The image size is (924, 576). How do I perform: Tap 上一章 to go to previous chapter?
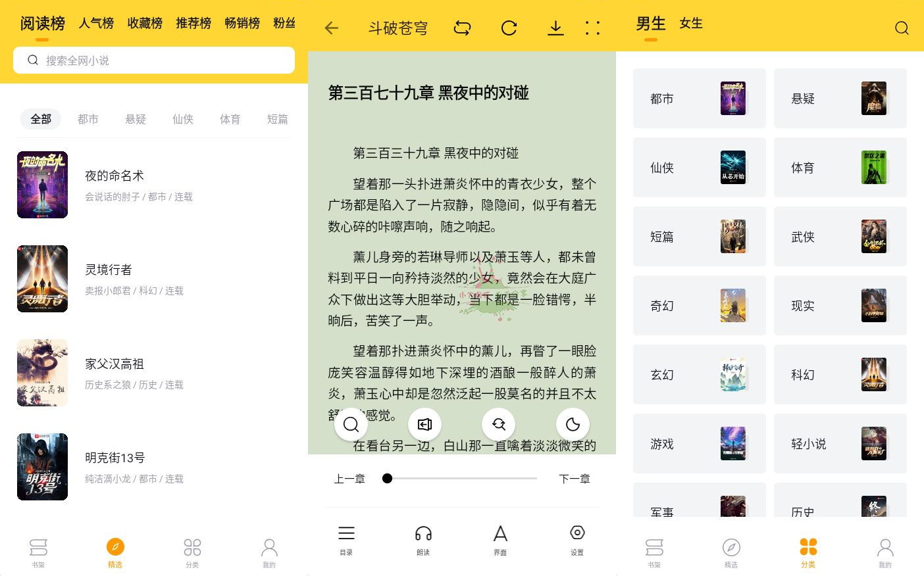[x=349, y=479]
